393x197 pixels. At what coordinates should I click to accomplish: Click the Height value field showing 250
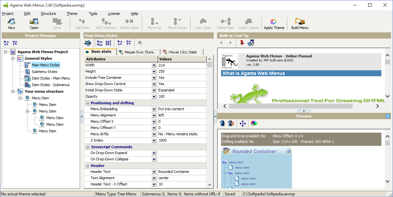pos(182,71)
